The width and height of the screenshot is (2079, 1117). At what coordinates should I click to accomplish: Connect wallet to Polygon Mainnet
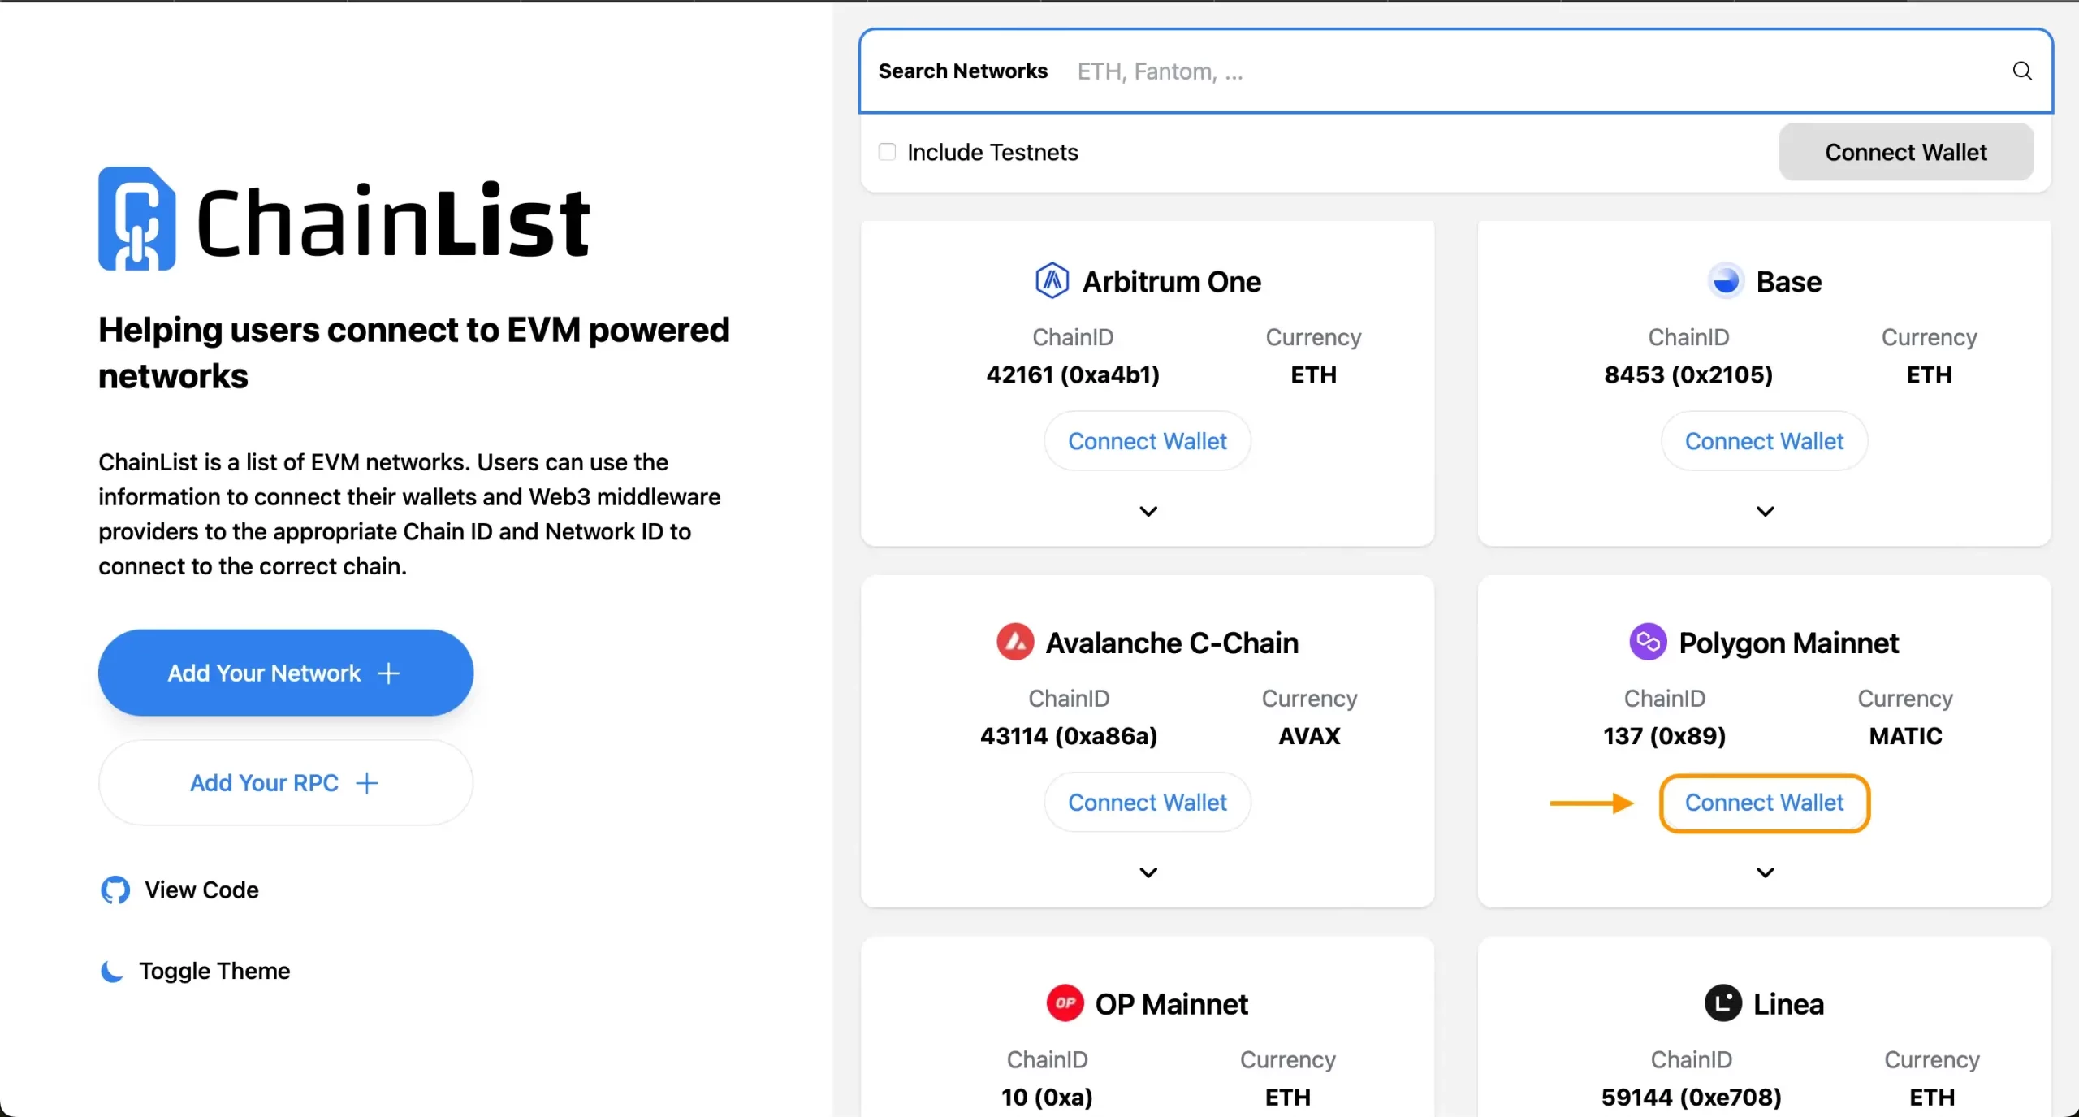[1764, 803]
